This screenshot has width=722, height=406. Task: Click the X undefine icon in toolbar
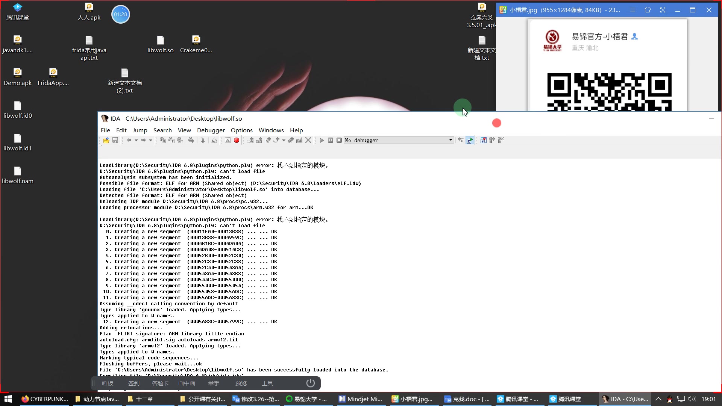[308, 140]
